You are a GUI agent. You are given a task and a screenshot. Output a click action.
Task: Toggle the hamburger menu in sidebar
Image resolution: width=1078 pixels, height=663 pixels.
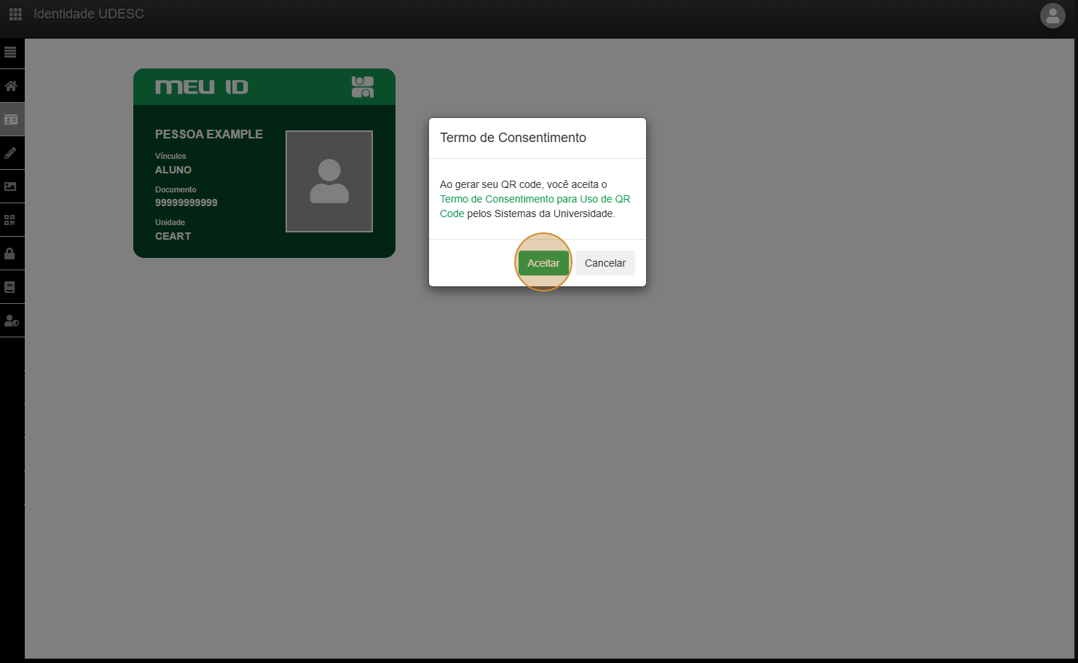[x=10, y=52]
